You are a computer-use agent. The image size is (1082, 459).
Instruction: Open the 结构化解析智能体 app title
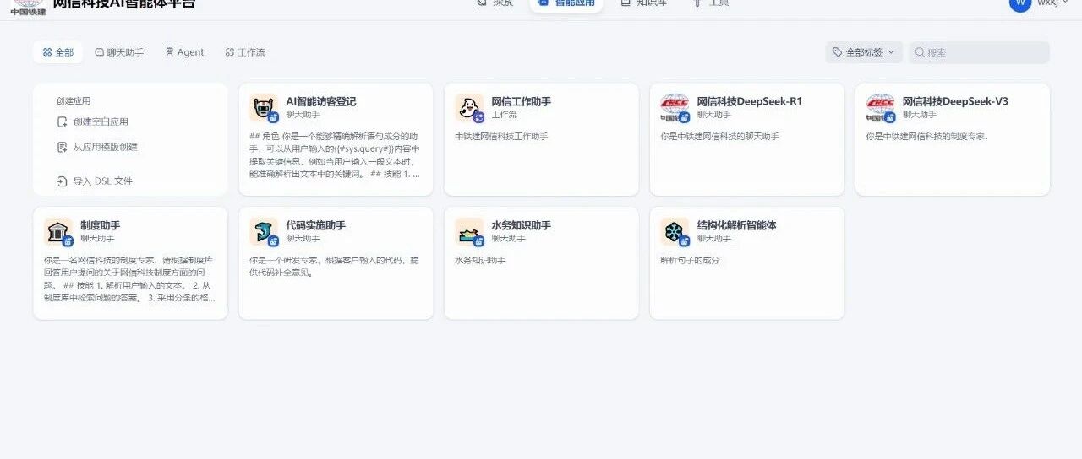click(x=736, y=225)
